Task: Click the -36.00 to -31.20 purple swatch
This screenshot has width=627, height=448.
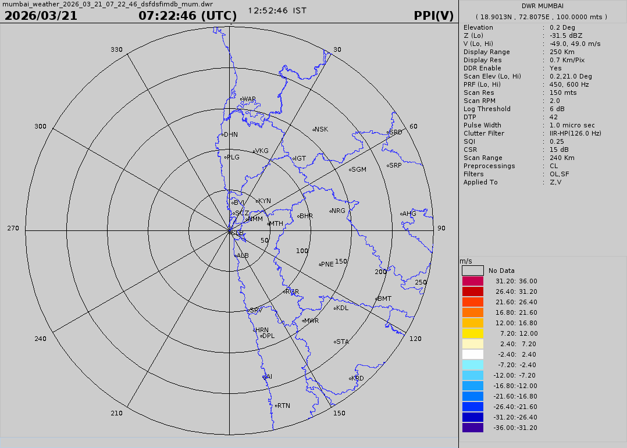Action: [x=472, y=428]
